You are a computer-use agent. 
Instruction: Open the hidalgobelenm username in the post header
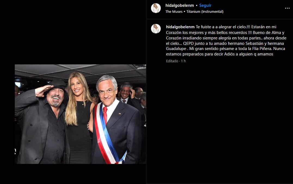click(x=180, y=5)
